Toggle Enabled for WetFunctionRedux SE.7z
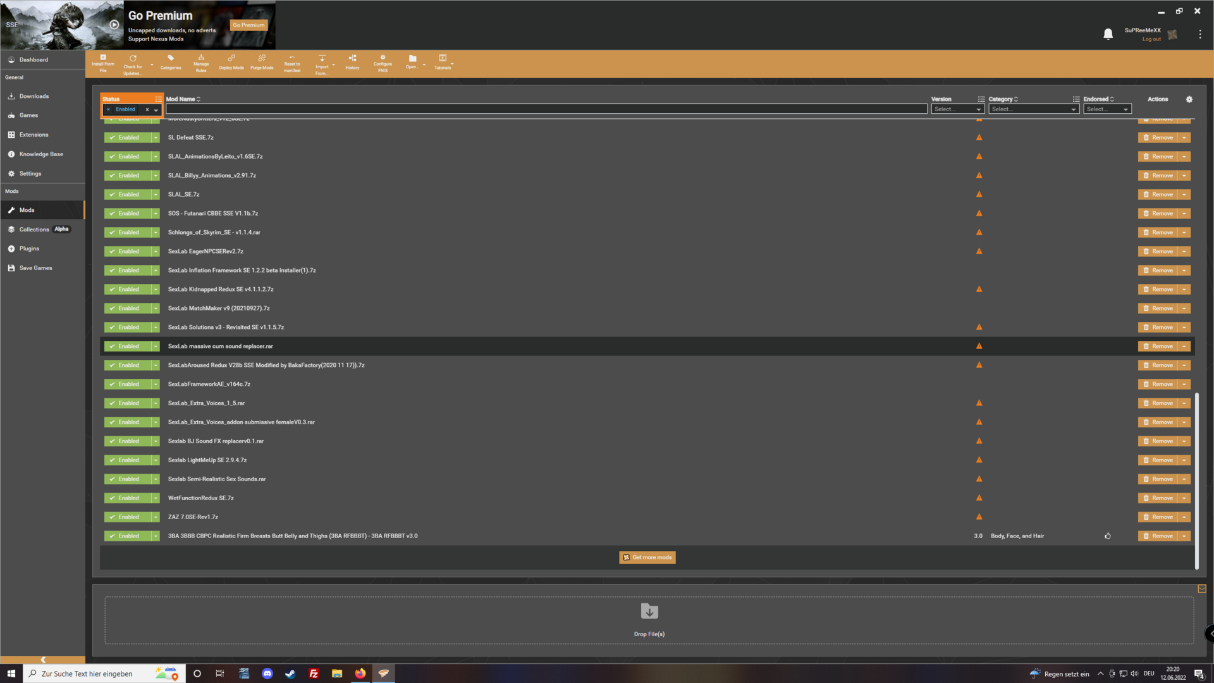The image size is (1214, 683). [x=128, y=498]
